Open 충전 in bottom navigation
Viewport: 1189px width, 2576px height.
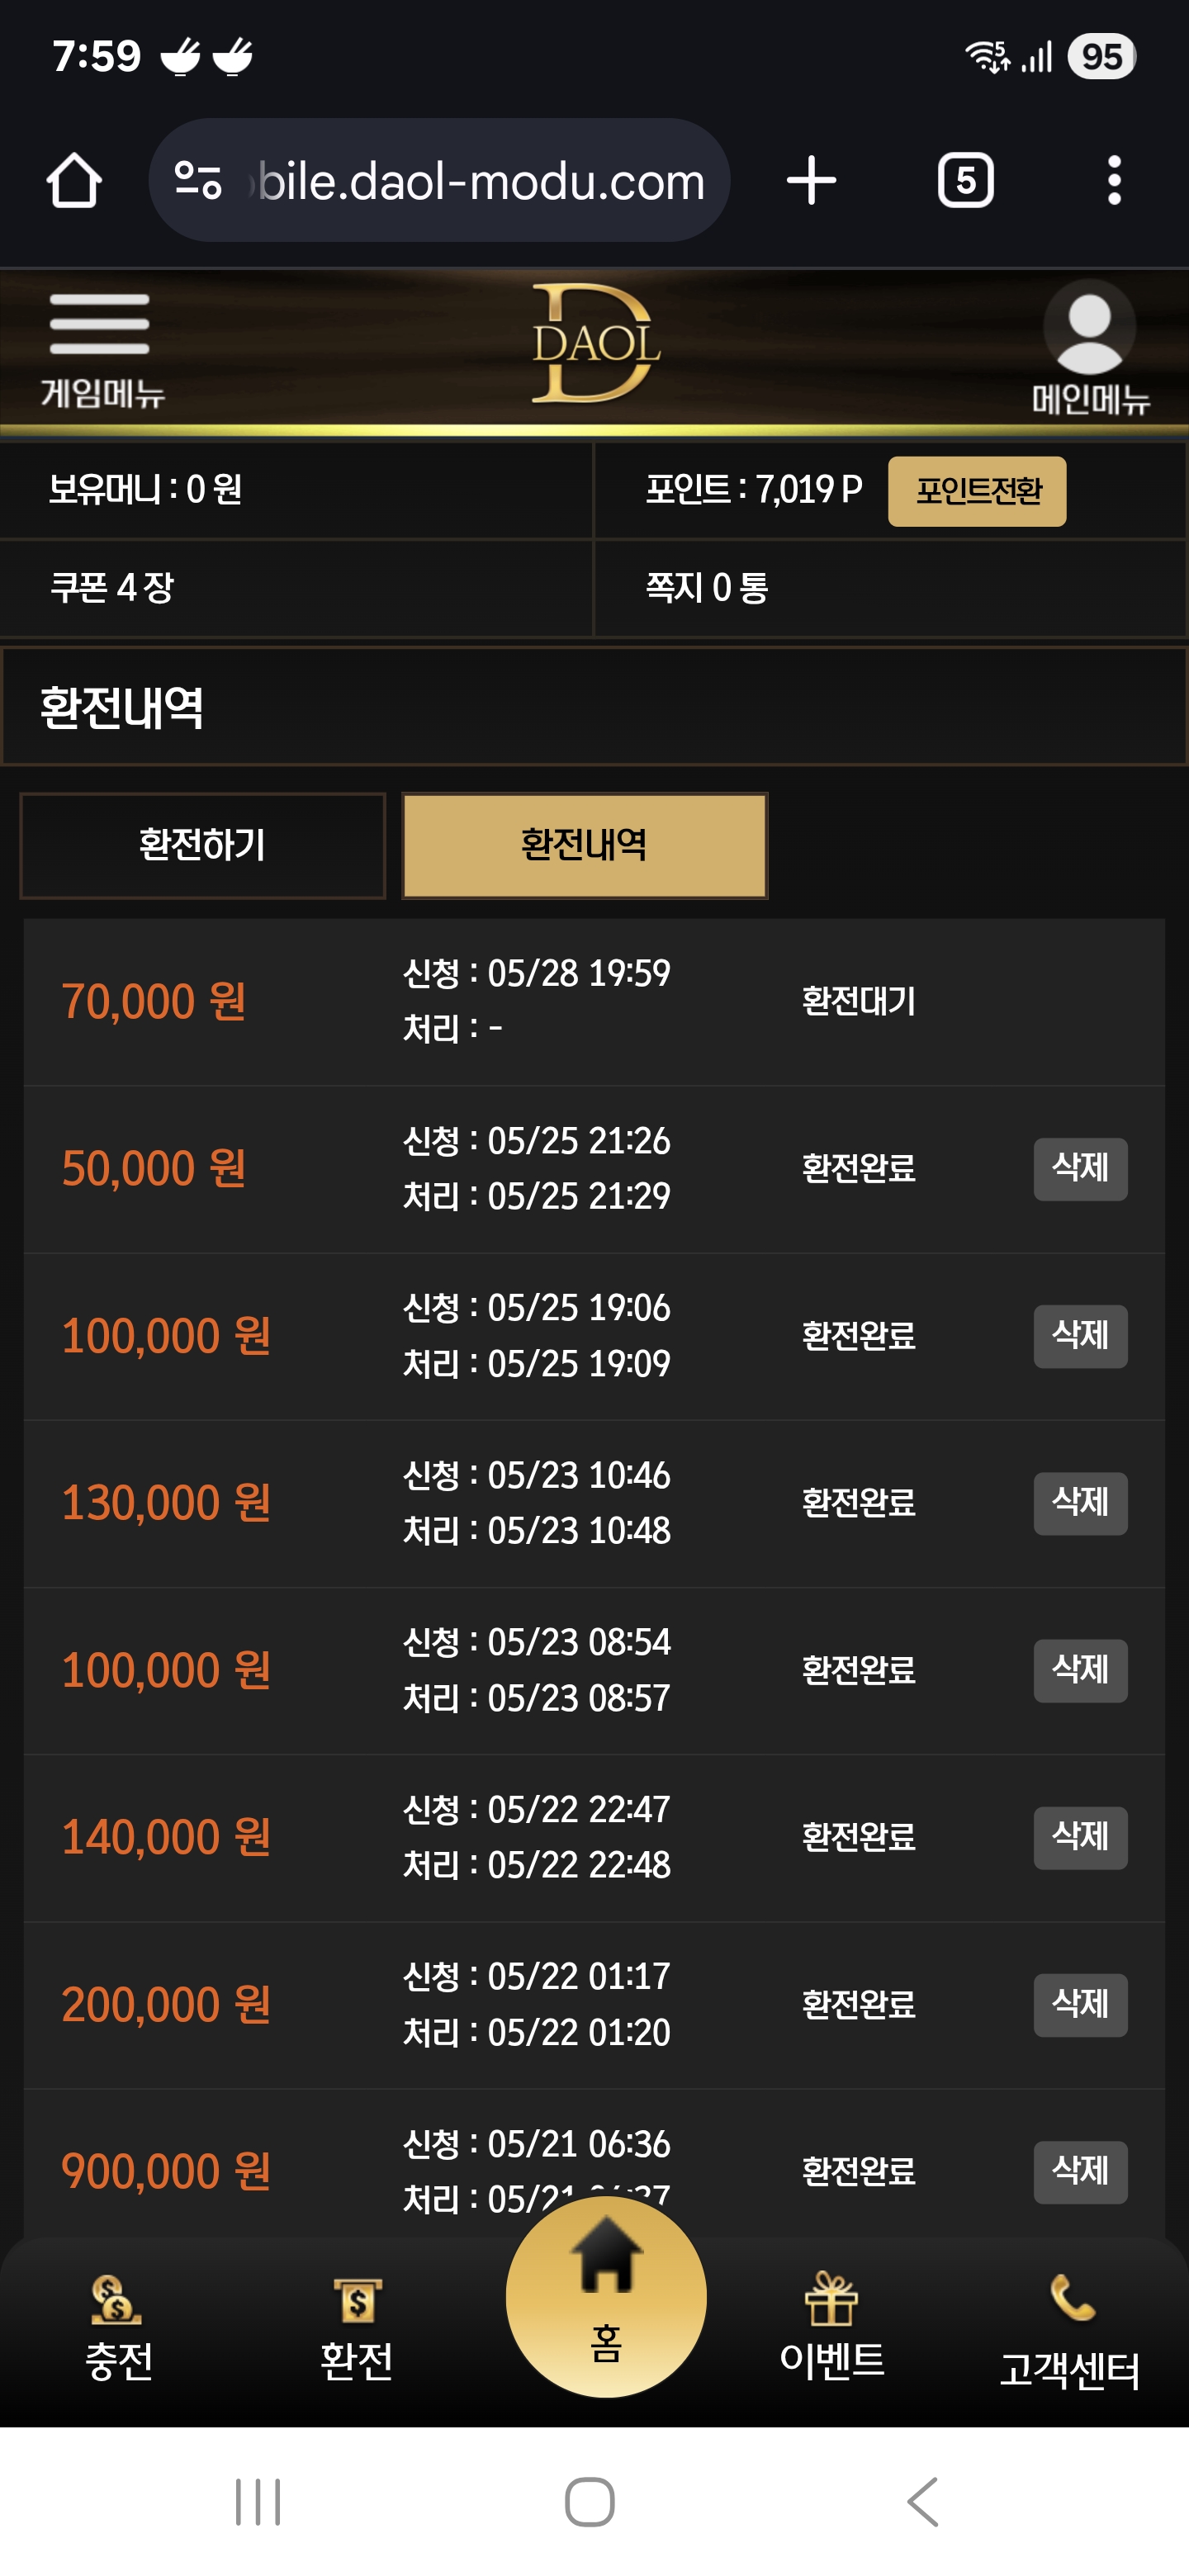119,2330
